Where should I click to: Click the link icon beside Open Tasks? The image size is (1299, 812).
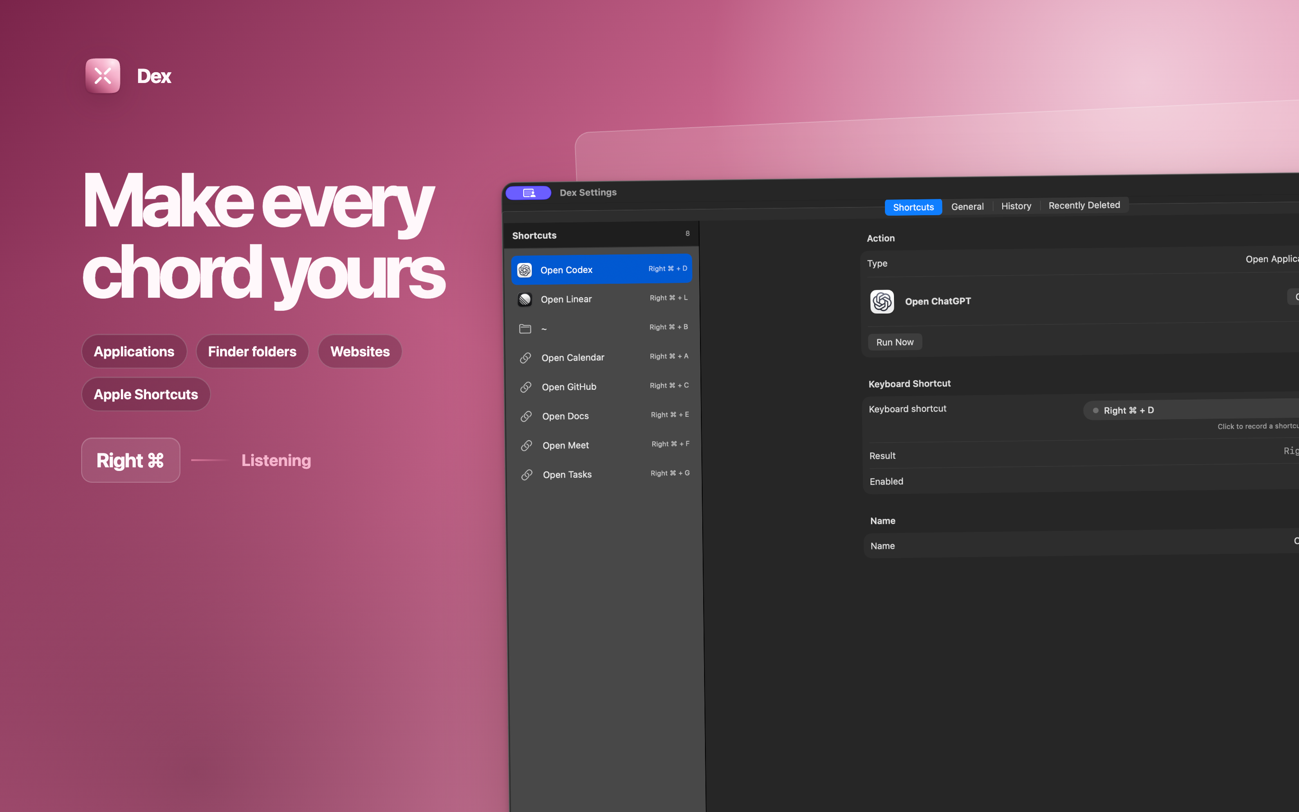[x=527, y=475]
